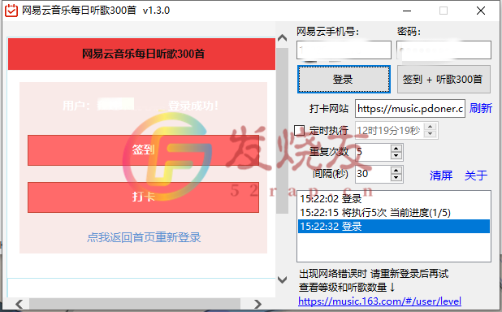Select highlighted log entry 15:22:32 登录
Viewport: 502px width, 312px height.
click(394, 227)
